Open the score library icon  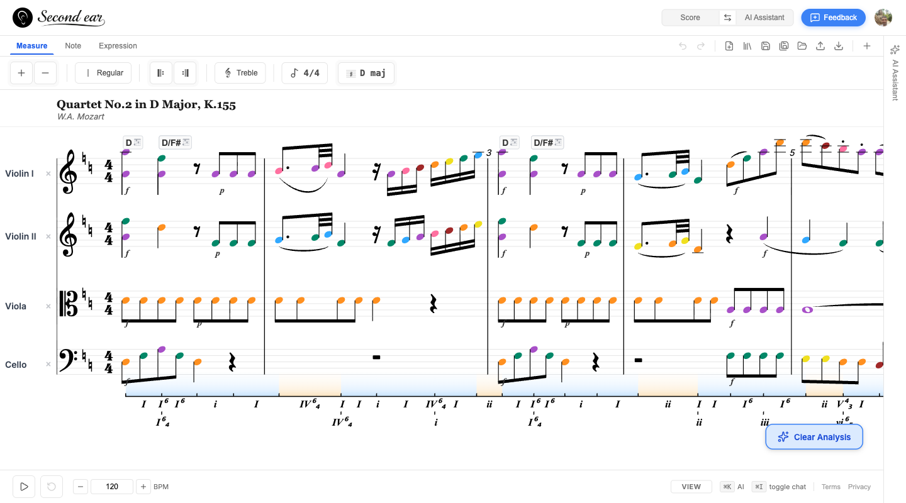(x=747, y=46)
